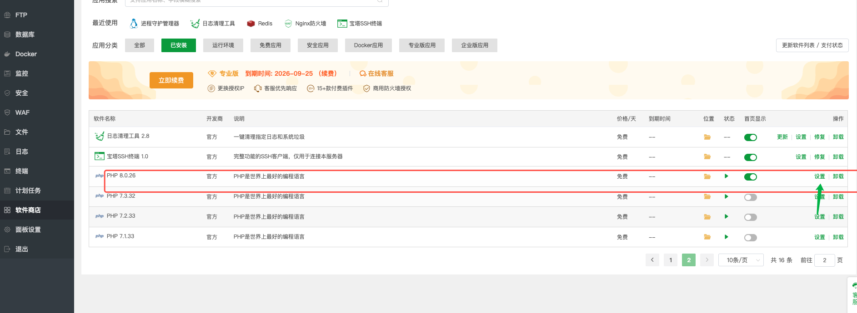Go to previous page arrow
Viewport: 857px width, 313px height.
652,260
